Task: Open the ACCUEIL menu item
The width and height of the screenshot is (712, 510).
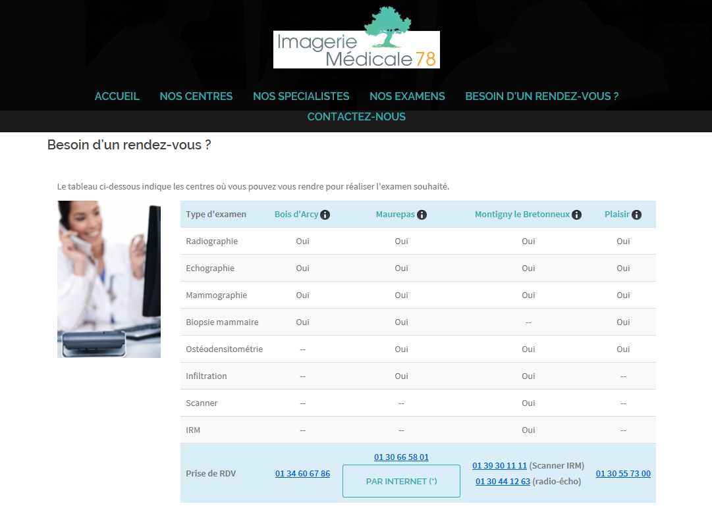Action: (117, 96)
